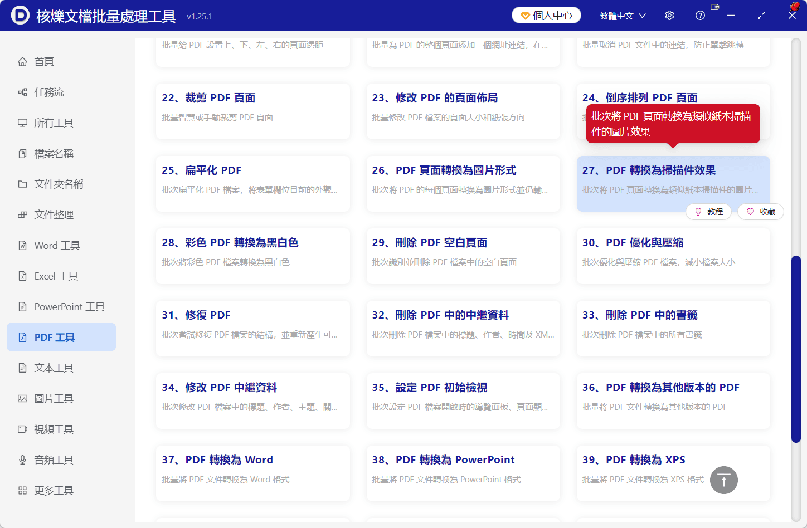Click the 文本工具 text file icon
This screenshot has width=807, height=528.
(22, 368)
